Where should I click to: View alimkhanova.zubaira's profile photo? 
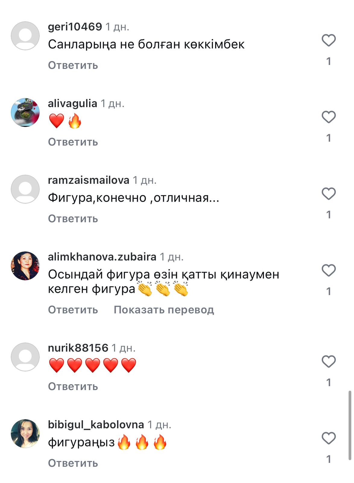25,266
